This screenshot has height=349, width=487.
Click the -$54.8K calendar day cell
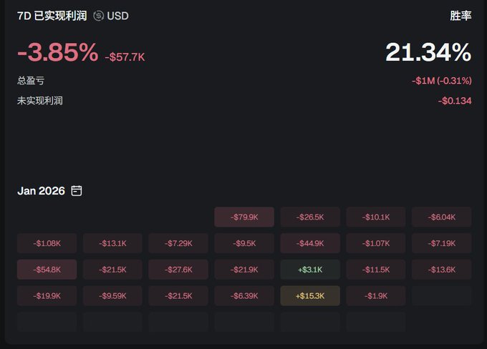pyautogui.click(x=47, y=270)
